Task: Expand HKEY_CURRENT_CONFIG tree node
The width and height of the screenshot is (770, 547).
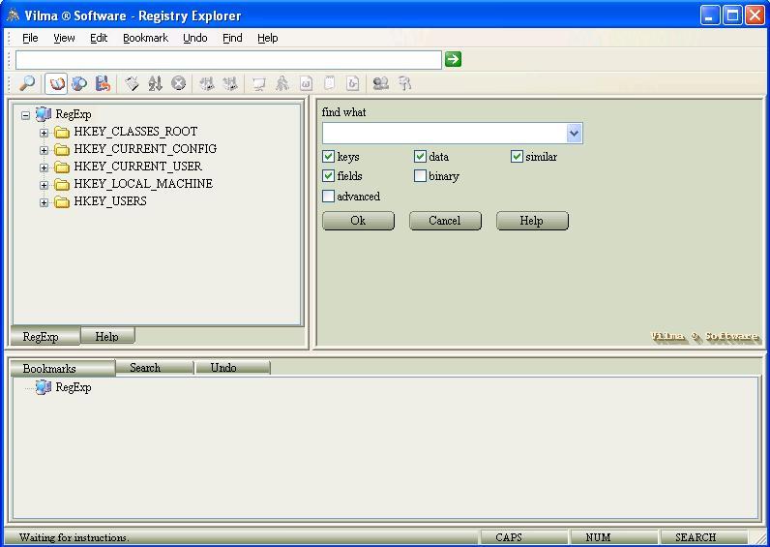Action: point(44,150)
